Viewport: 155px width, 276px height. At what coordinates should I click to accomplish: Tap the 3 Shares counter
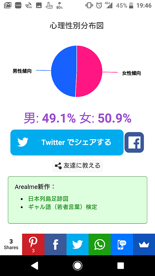pos(11,244)
